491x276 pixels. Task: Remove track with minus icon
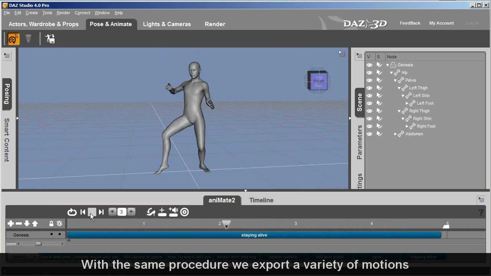pos(19,223)
